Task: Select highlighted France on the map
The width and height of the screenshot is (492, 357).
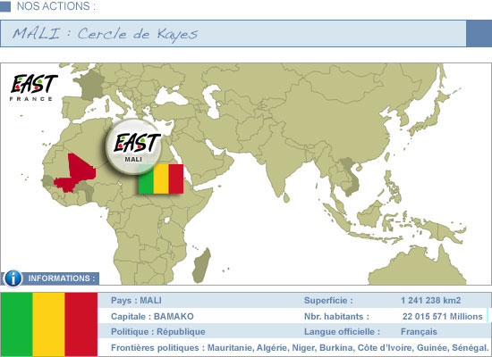Action: tap(90, 85)
